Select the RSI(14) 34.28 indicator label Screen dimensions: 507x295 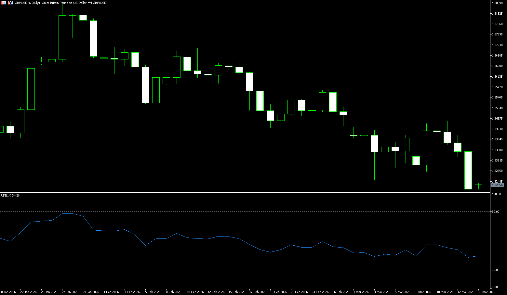tap(10, 196)
